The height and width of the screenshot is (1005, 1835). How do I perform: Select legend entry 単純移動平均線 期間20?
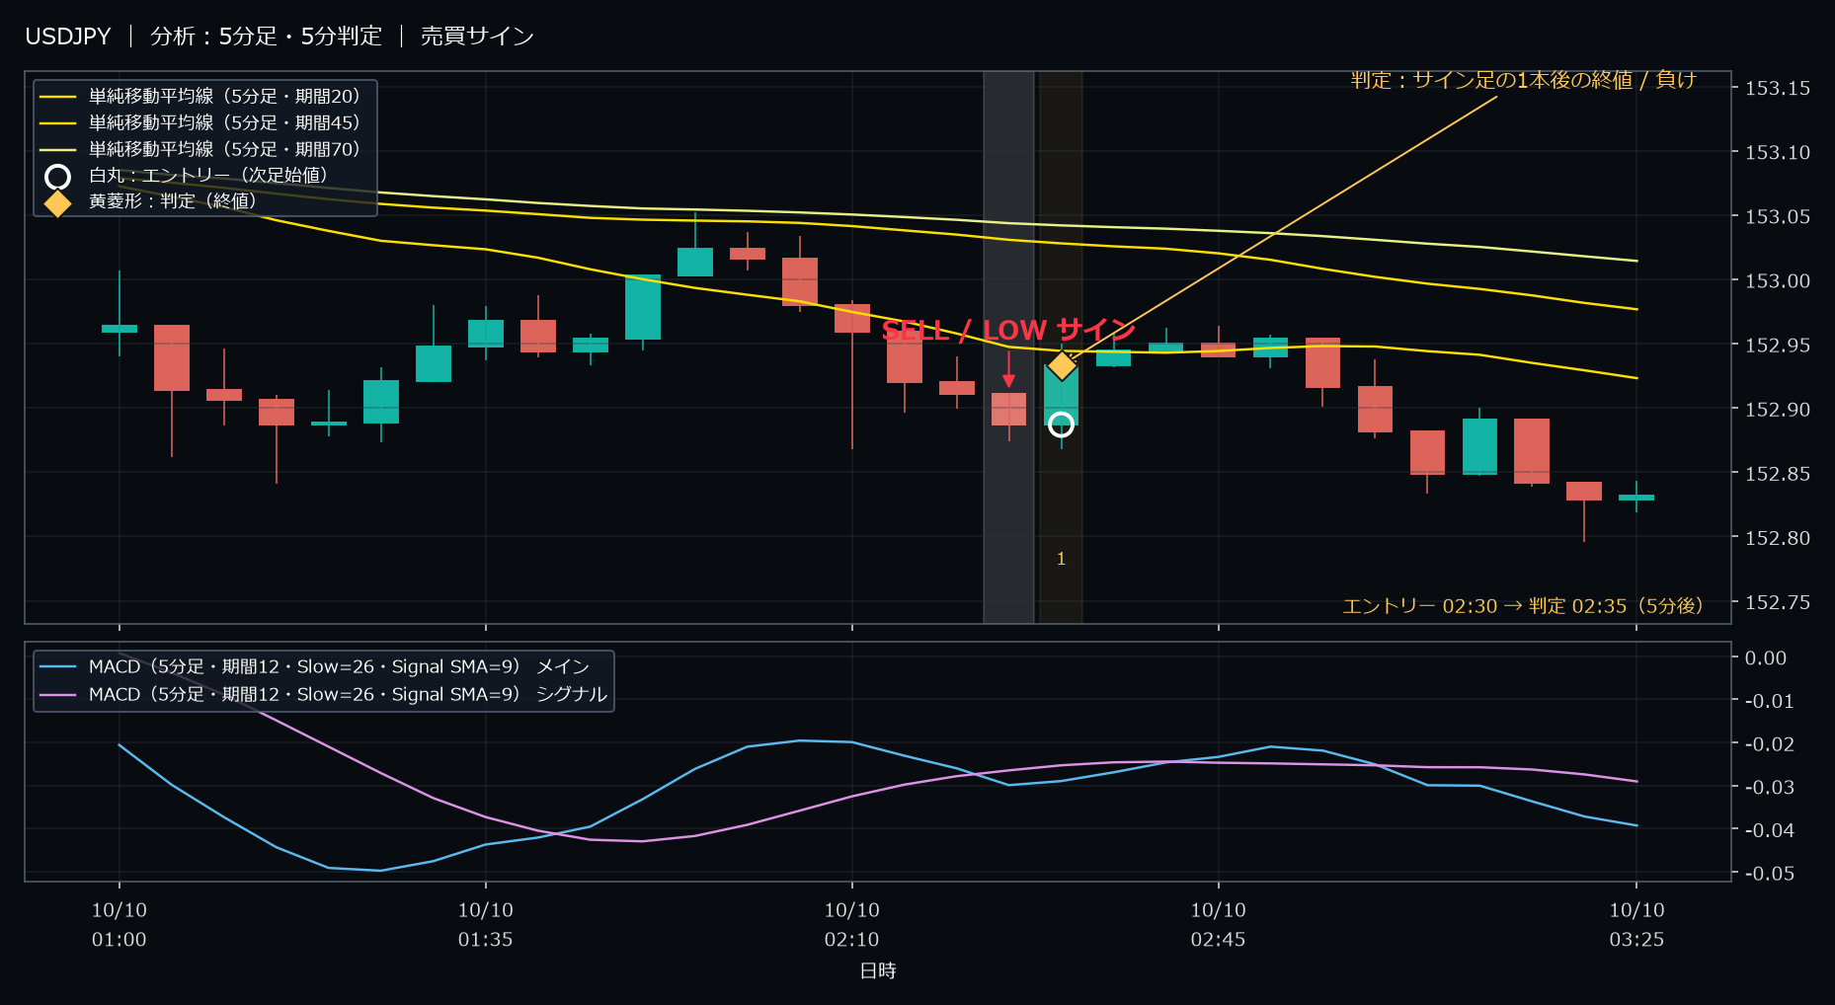point(200,97)
